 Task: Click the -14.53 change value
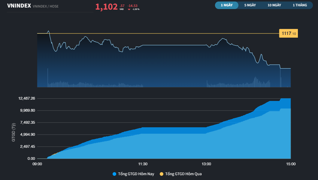click(x=133, y=5)
